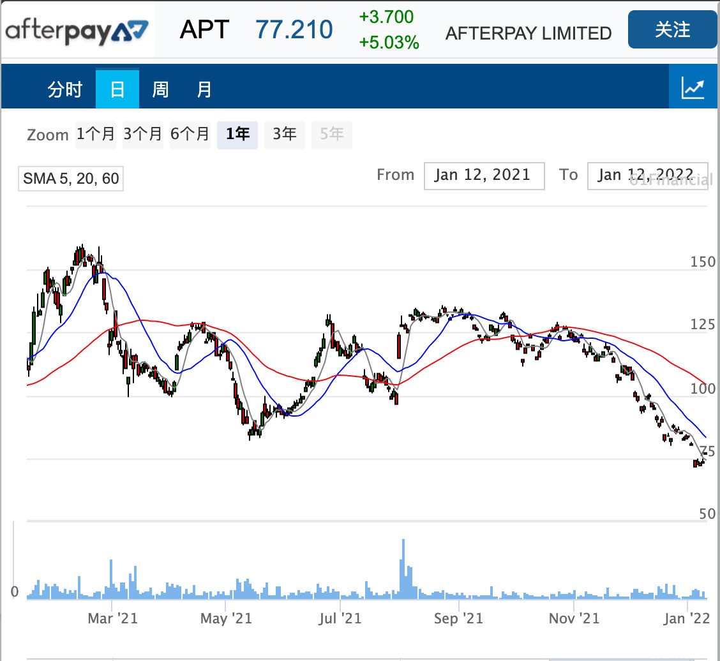The image size is (720, 661).
Task: Follow the stock with 关注 button
Action: point(672,29)
